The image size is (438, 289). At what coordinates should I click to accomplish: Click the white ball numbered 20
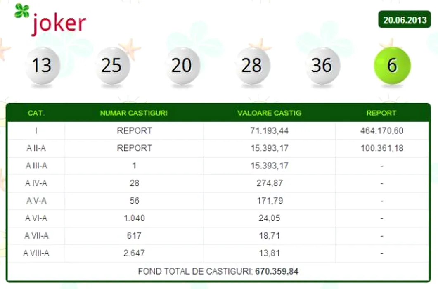tap(182, 66)
